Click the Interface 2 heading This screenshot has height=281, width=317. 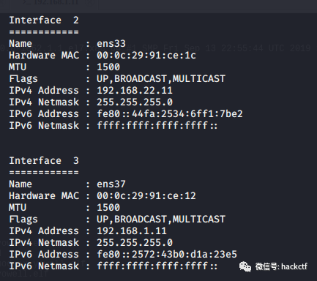44,20
